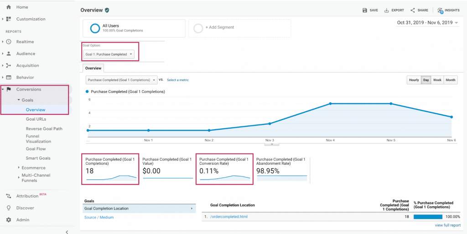
Task: Switch chart granularity to Month
Action: [x=450, y=80]
